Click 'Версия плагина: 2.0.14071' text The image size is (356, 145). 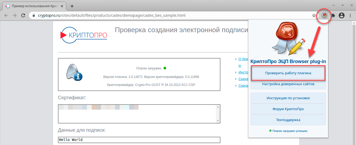pyautogui.click(x=123, y=77)
